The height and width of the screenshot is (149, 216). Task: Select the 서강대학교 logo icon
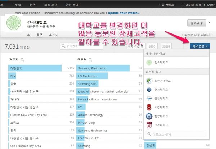click(x=149, y=107)
